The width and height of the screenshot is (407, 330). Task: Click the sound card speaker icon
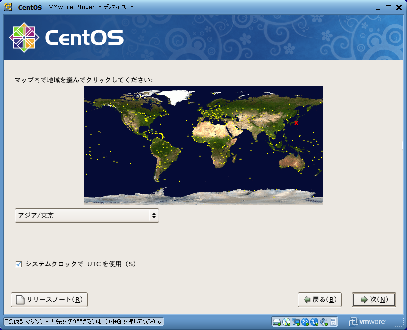pyautogui.click(x=324, y=321)
